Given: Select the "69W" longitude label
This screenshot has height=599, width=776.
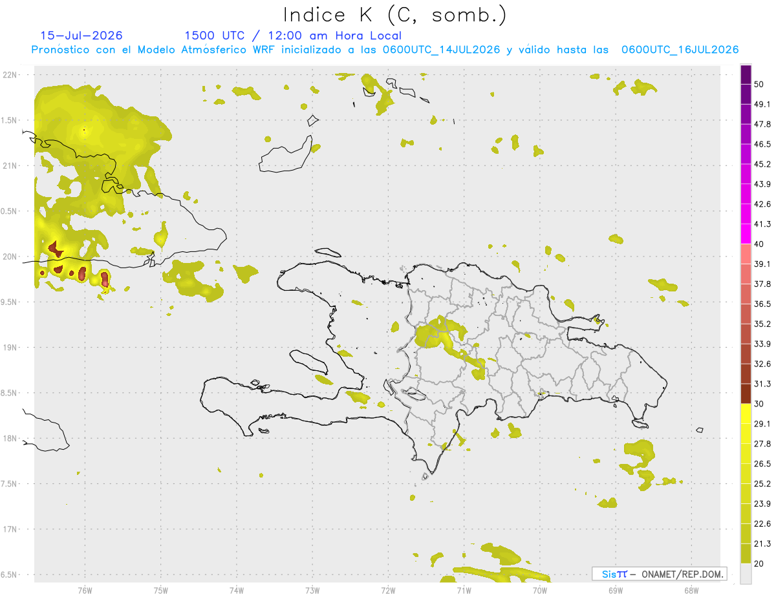Looking at the screenshot, I should [x=616, y=591].
